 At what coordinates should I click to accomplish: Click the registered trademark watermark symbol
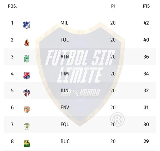coord(118,120)
